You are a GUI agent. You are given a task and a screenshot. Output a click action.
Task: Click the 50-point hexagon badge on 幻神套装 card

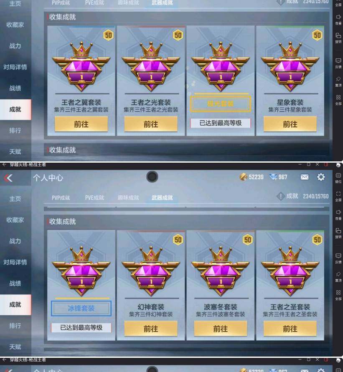click(x=178, y=240)
